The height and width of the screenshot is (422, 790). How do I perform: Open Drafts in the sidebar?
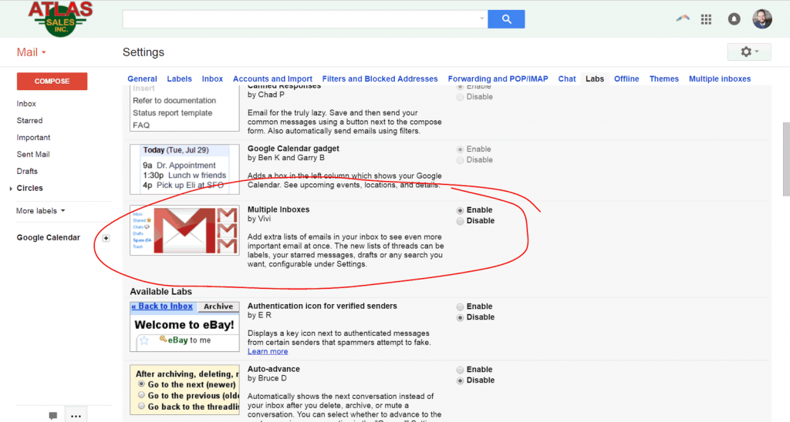tap(27, 171)
